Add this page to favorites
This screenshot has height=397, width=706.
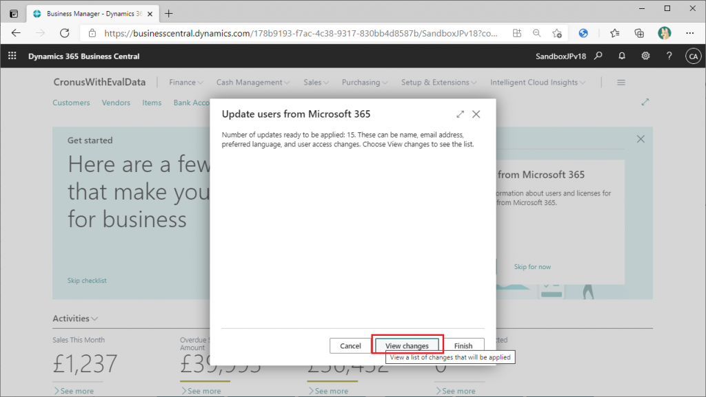[x=557, y=33]
